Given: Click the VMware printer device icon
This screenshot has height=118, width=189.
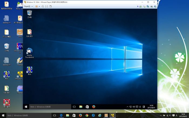Looking at the screenshot, I should coord(151,6).
